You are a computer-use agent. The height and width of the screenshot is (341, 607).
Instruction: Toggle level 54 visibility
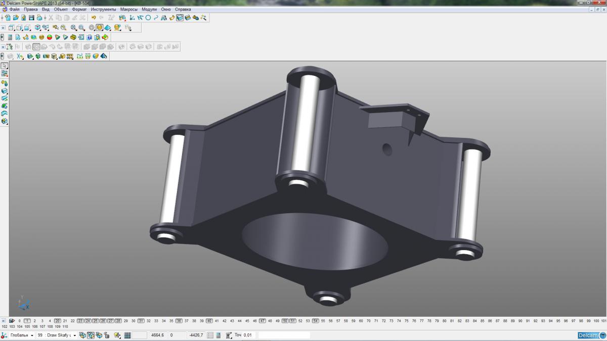pos(316,321)
